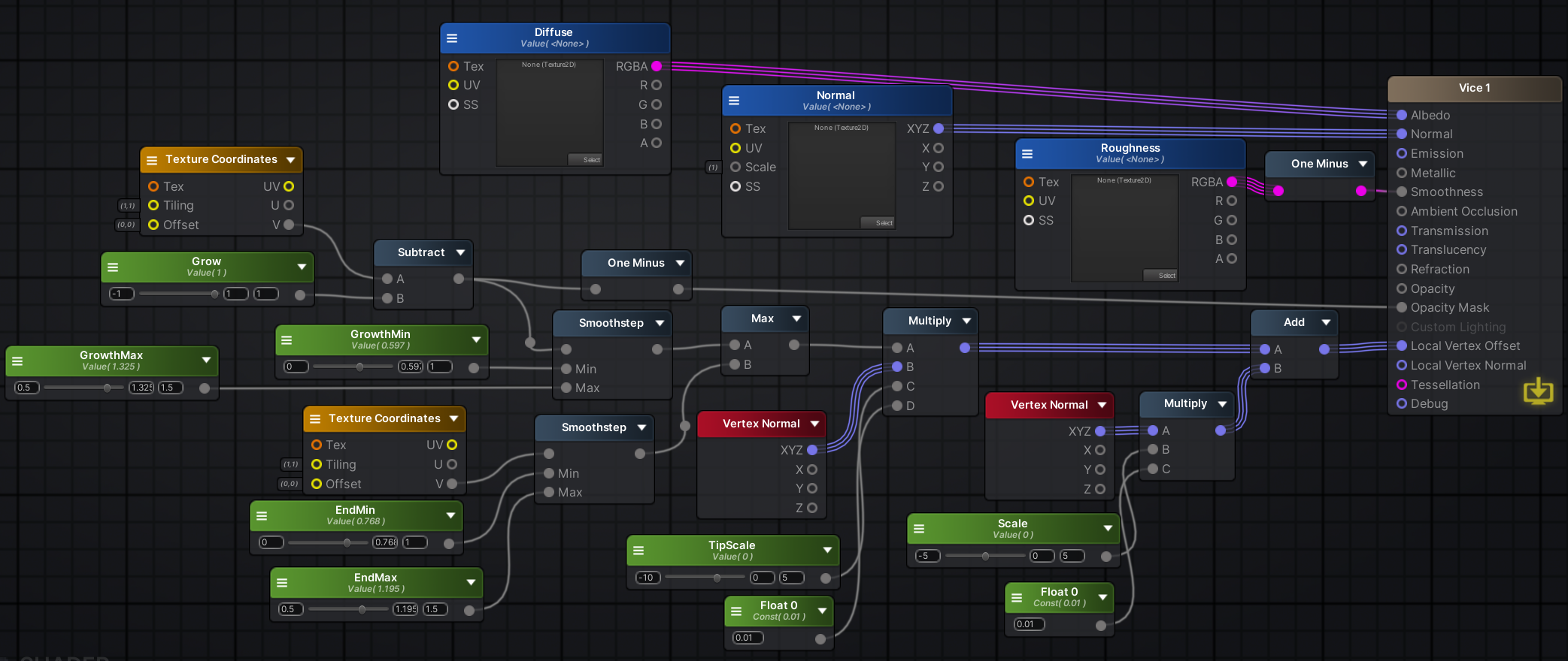Image resolution: width=1568 pixels, height=661 pixels.
Task: Click the Tessellation input port
Action: [x=1402, y=385]
